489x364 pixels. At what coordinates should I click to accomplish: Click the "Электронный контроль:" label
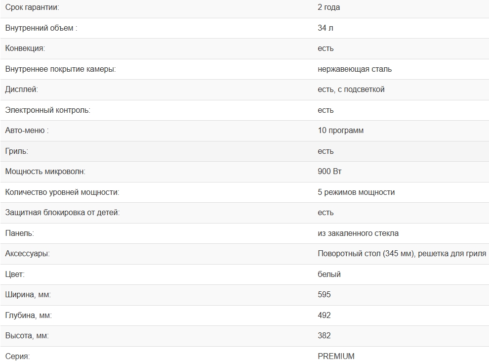(x=47, y=110)
